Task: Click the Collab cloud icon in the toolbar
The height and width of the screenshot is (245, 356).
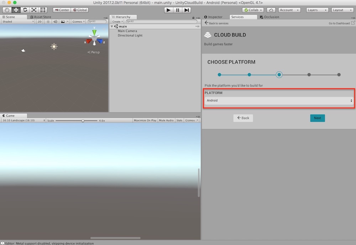Action: 271,10
